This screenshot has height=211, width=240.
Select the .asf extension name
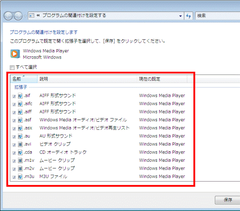tap(27, 120)
